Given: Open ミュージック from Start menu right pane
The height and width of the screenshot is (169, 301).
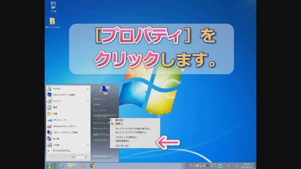Looking at the screenshot, I should click(99, 110).
